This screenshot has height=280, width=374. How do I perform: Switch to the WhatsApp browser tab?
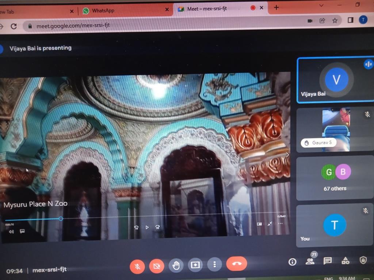click(126, 11)
